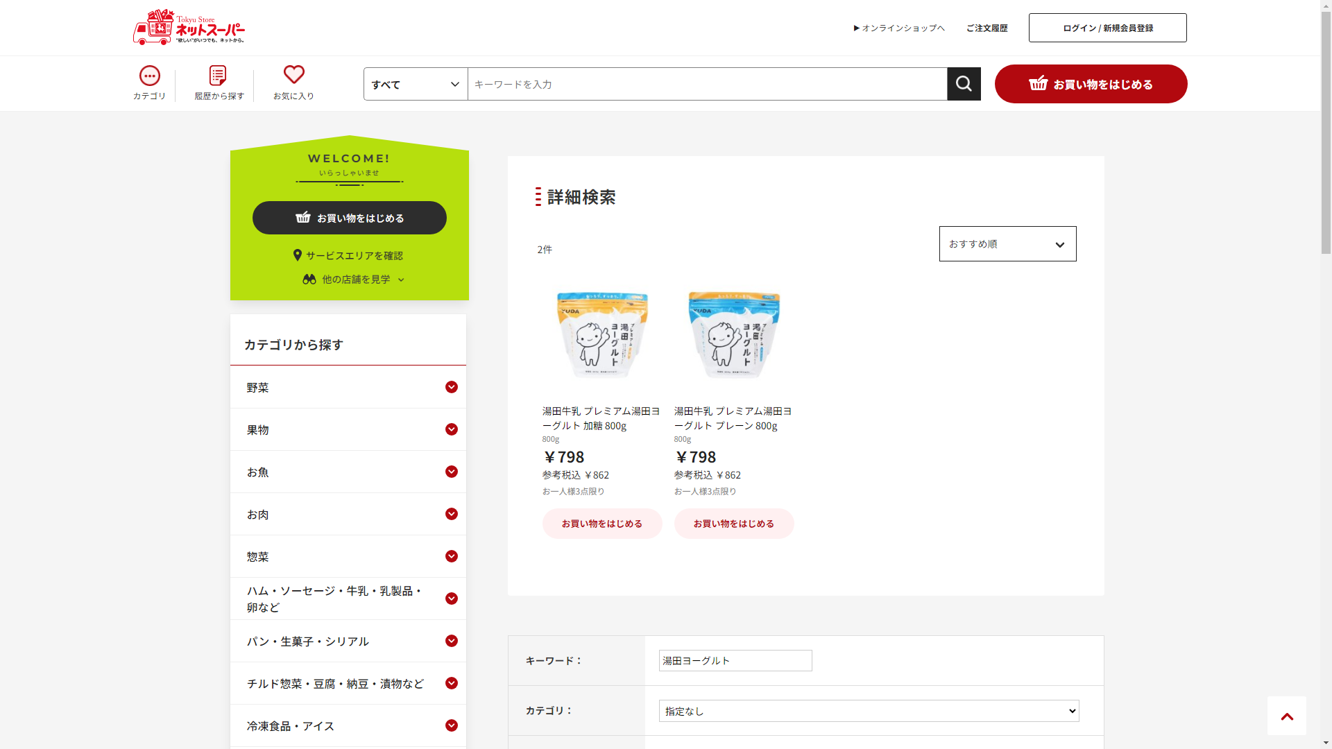The height and width of the screenshot is (749, 1332).
Task: Click ログイン / 新規会員登録 button
Action: pos(1107,28)
